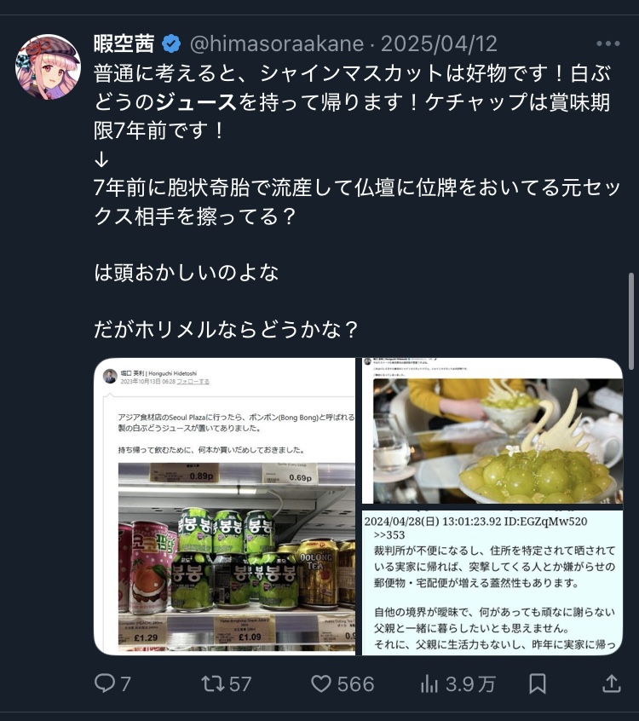The width and height of the screenshot is (639, 721).
Task: Open the 2025/04/12 post timestamp
Action: click(439, 44)
